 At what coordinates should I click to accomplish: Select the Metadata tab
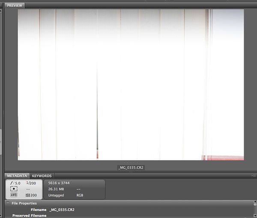click(17, 176)
